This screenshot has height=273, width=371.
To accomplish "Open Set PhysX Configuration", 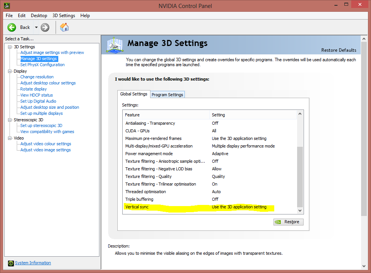I will pos(42,65).
